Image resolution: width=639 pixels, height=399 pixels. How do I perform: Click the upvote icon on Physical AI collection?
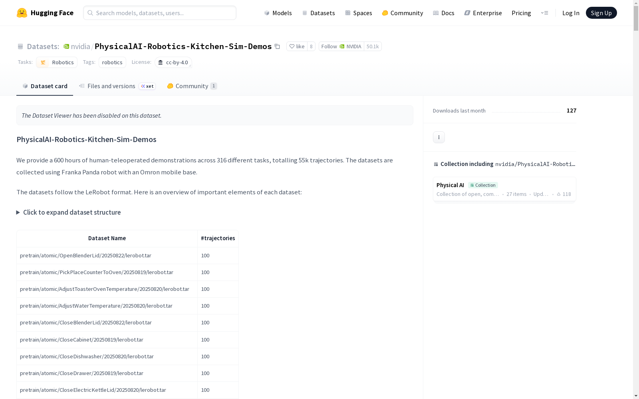click(x=559, y=194)
